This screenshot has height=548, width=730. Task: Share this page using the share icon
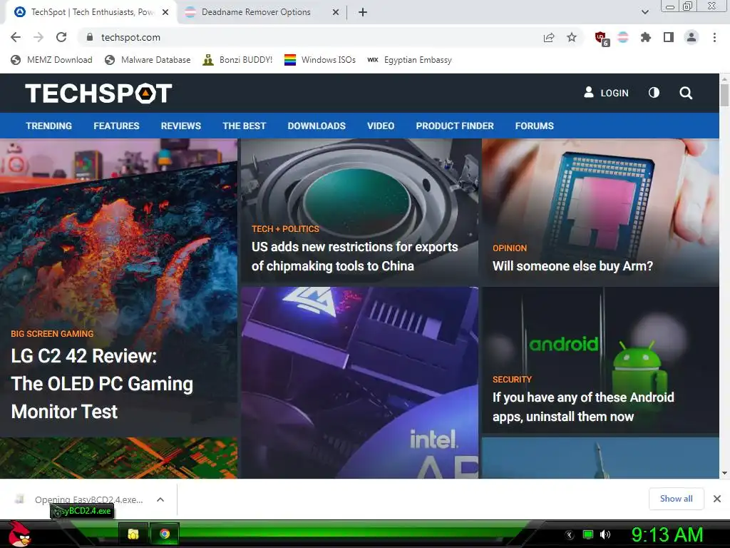pyautogui.click(x=549, y=37)
